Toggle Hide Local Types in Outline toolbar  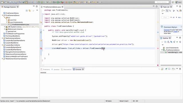click(180, 42)
